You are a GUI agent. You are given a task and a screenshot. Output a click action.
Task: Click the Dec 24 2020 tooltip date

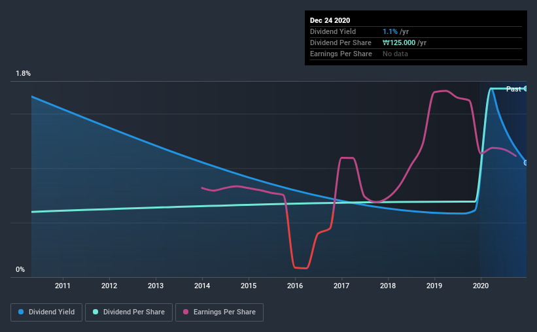330,20
